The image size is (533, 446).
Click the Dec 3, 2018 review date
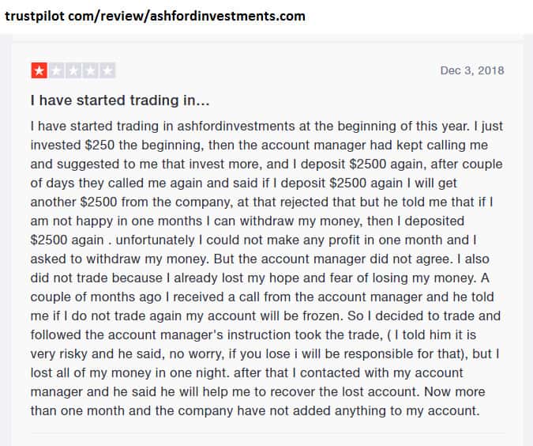point(471,70)
